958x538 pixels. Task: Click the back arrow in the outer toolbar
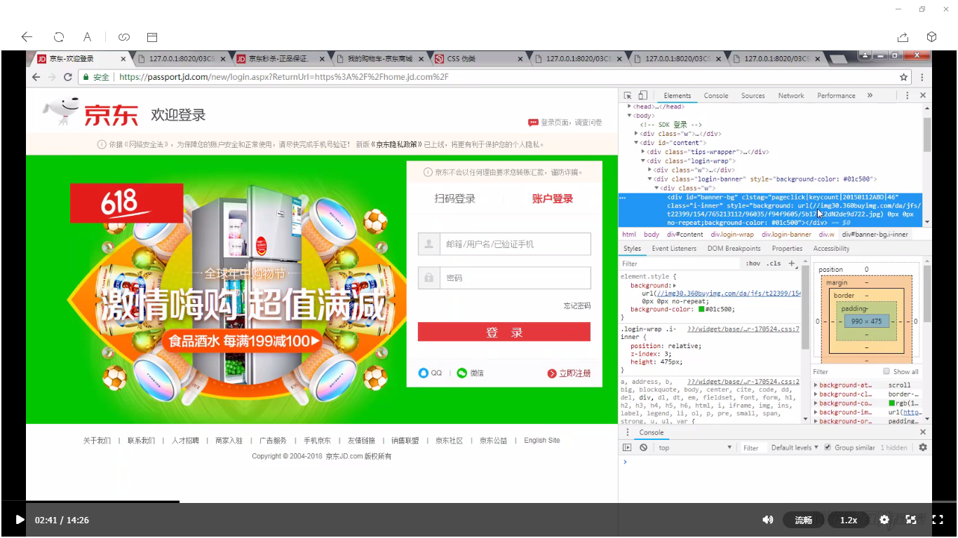27,37
